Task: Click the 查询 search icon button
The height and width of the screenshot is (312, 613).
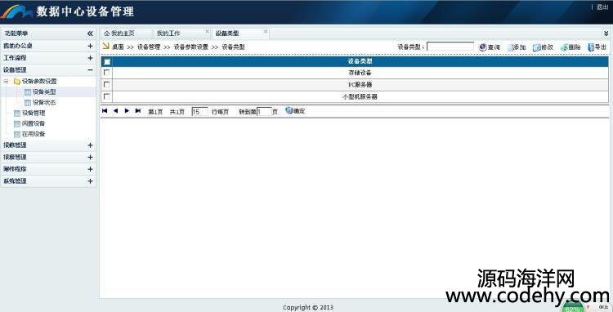Action: 483,47
